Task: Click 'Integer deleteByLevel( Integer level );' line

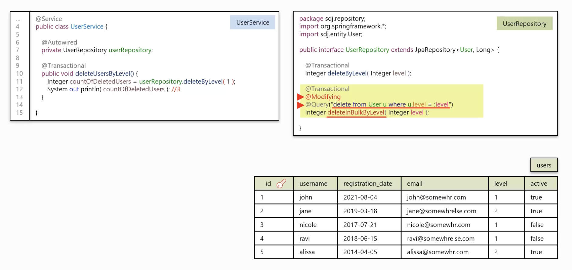Action: (x=358, y=73)
